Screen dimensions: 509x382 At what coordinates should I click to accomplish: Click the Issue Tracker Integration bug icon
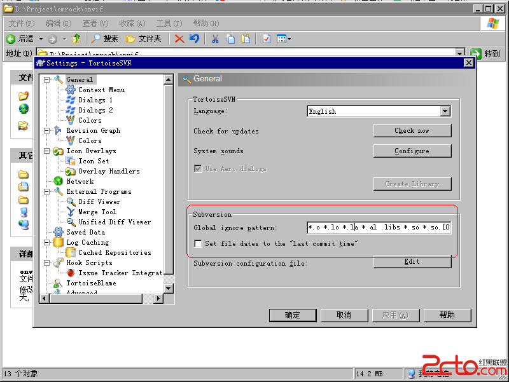click(71, 273)
